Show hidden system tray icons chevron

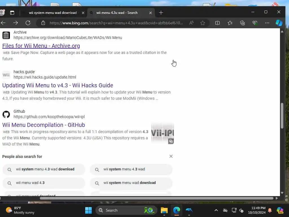pos(216,210)
